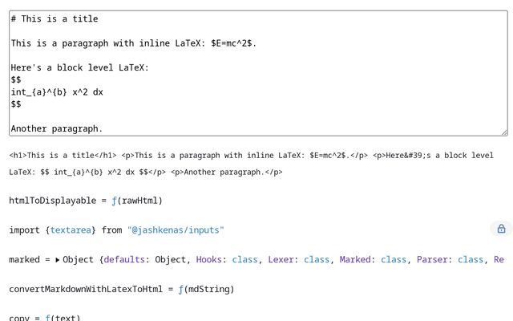Open the "@jashkenas/inputs" import link

coord(176,230)
